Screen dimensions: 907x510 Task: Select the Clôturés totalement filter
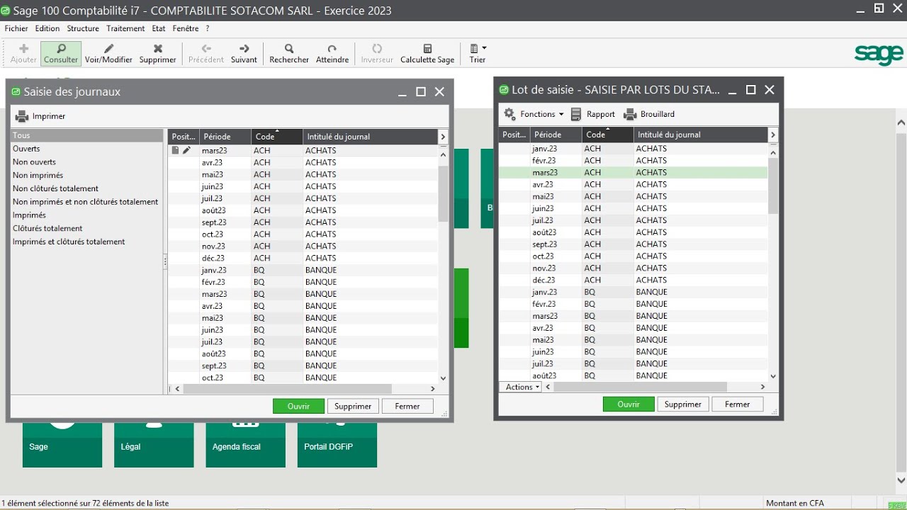pyautogui.click(x=47, y=229)
